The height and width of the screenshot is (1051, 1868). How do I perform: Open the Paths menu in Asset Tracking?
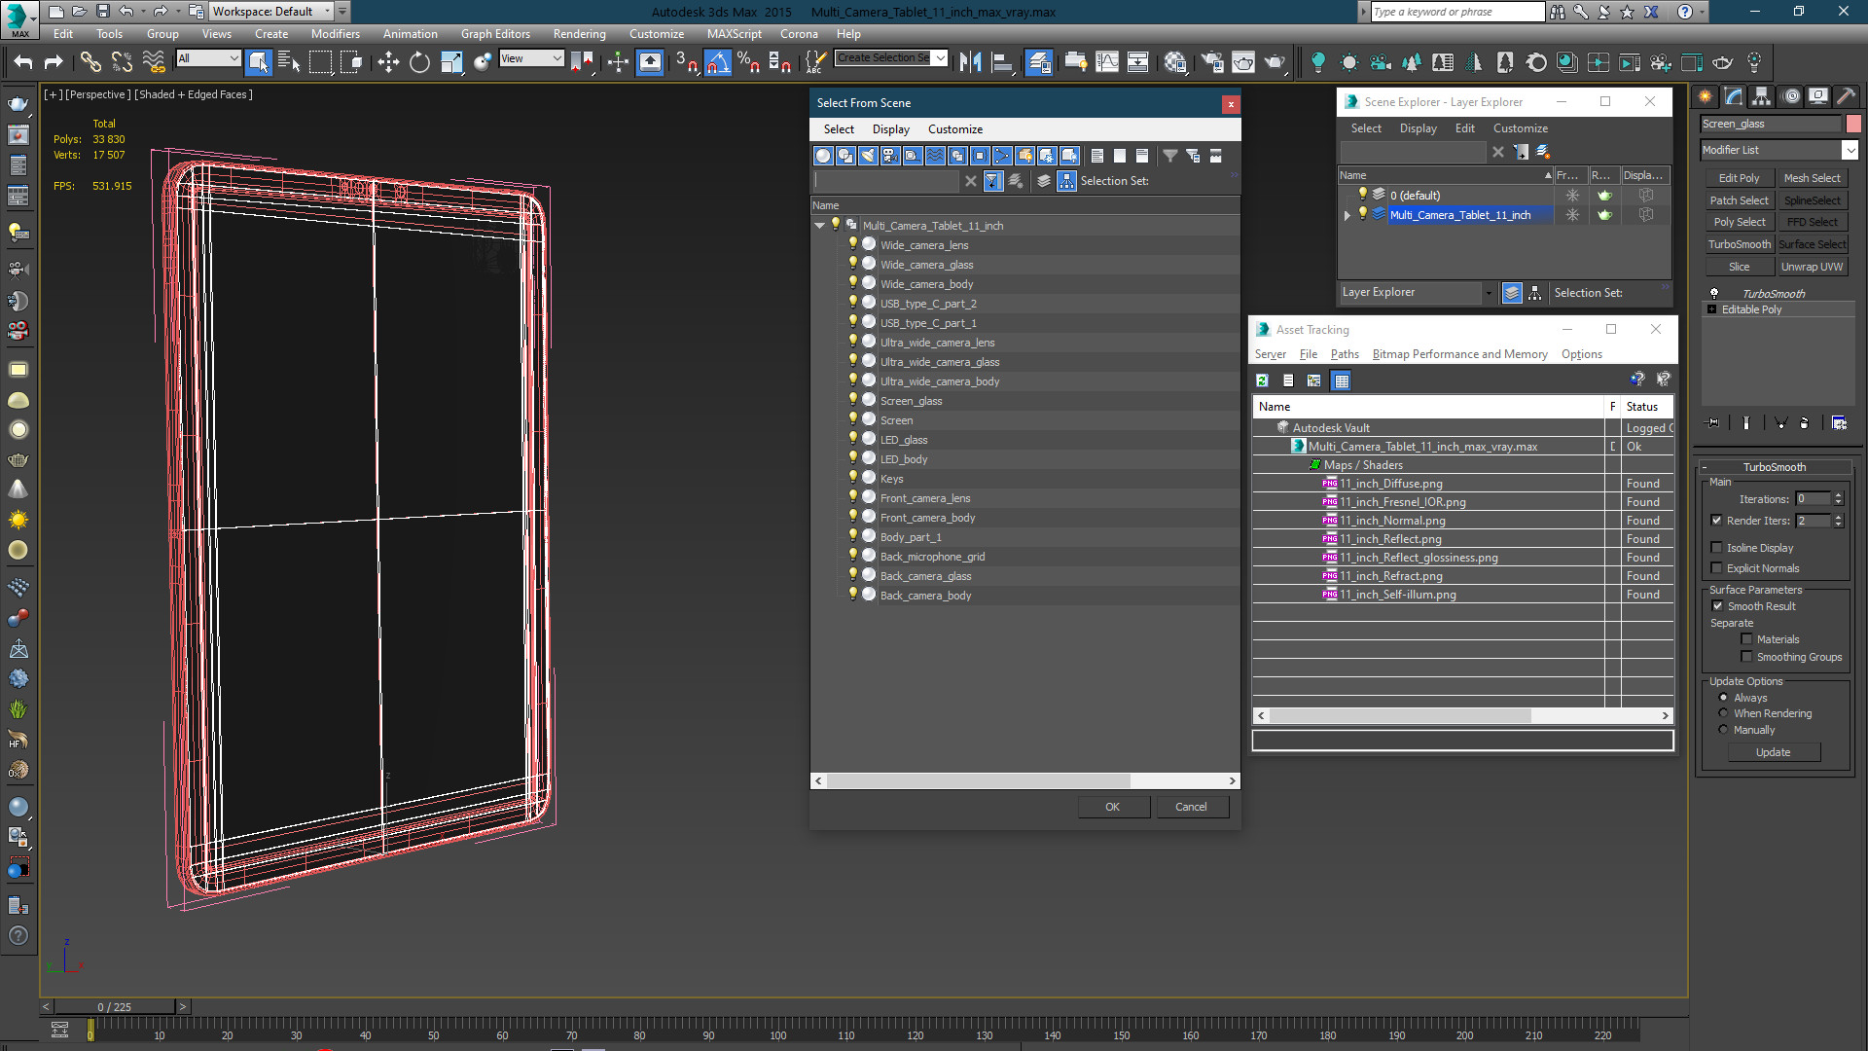coord(1345,354)
